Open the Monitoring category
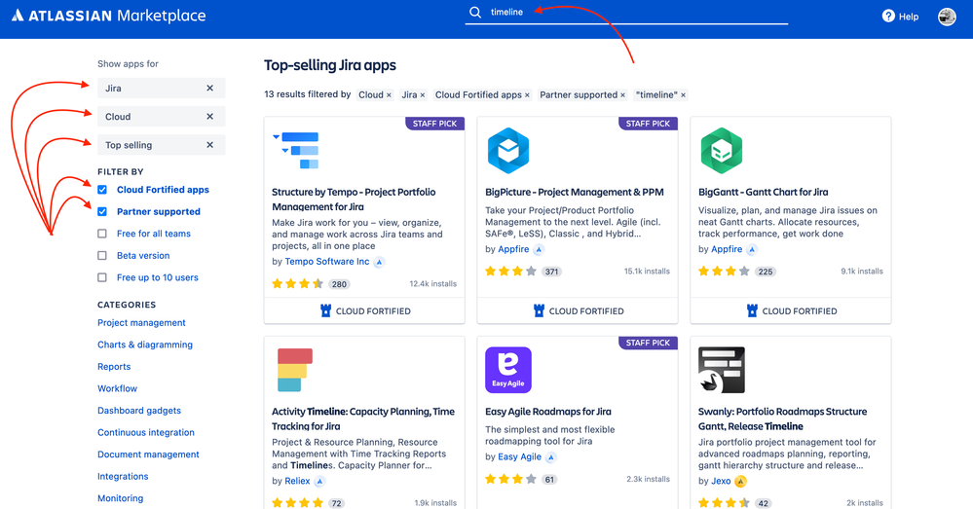973x509 pixels. pos(121,498)
